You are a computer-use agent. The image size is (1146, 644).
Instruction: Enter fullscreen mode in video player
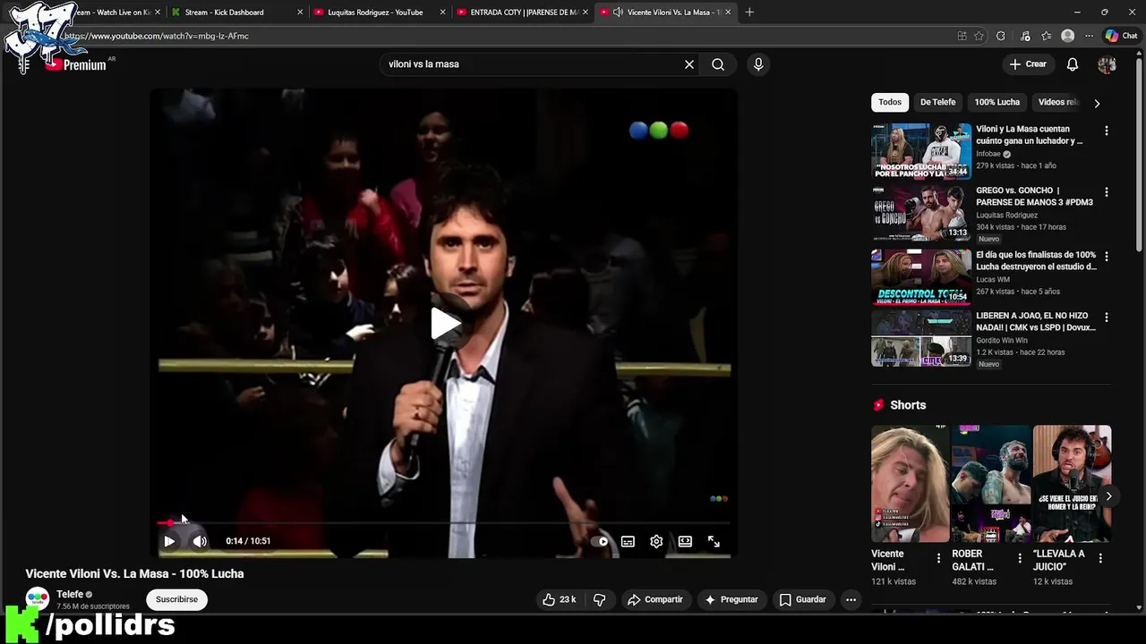coord(714,541)
